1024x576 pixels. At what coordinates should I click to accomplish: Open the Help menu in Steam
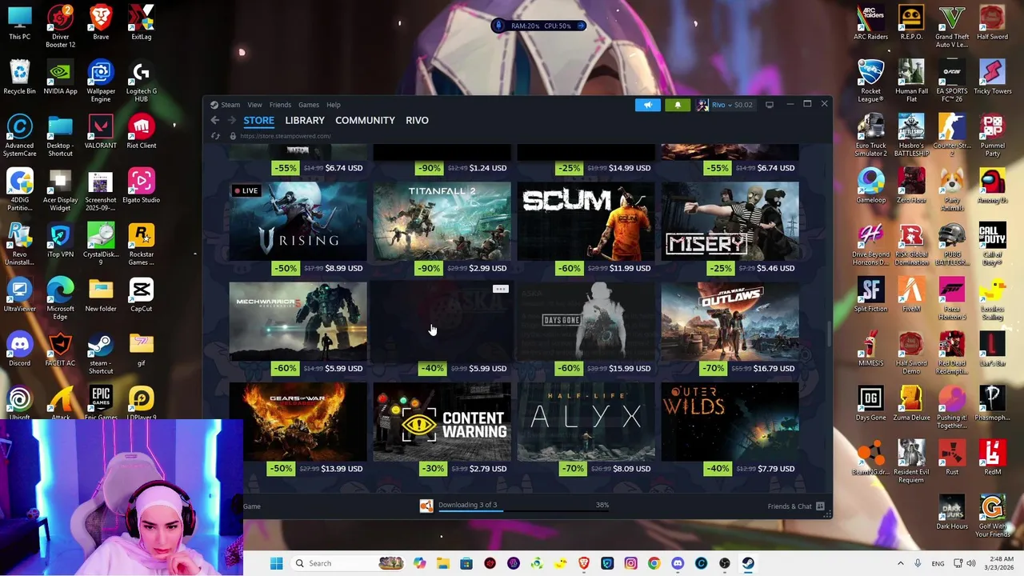[333, 105]
